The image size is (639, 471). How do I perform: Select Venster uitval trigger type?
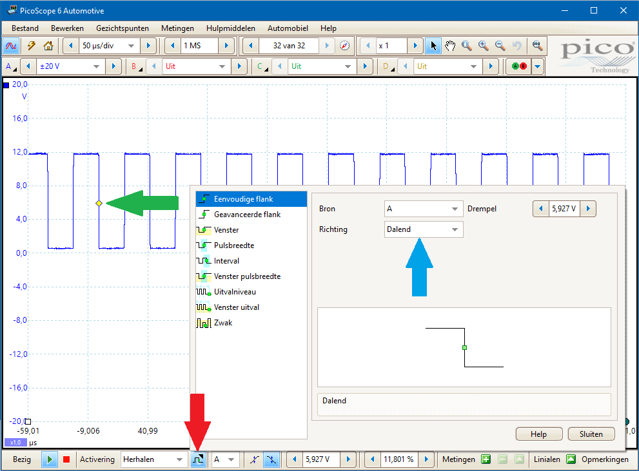pos(251,307)
